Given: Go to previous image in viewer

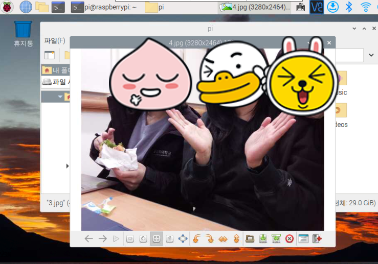Looking at the screenshot, I should click(x=89, y=239).
